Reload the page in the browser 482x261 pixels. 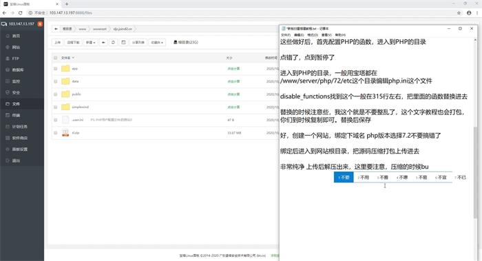click(20, 13)
